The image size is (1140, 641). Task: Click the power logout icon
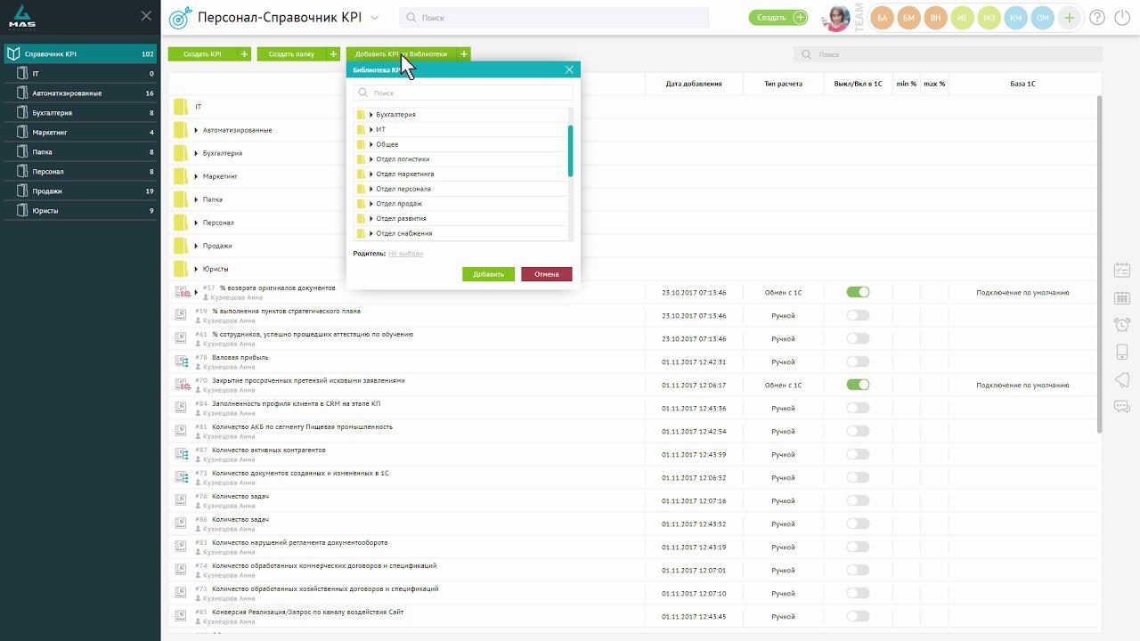click(1120, 18)
